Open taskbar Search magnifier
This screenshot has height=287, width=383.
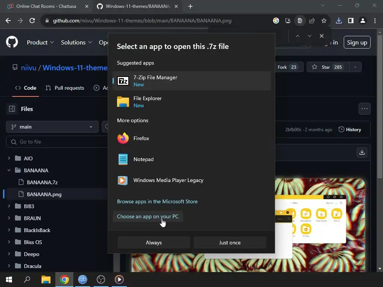[27, 280]
